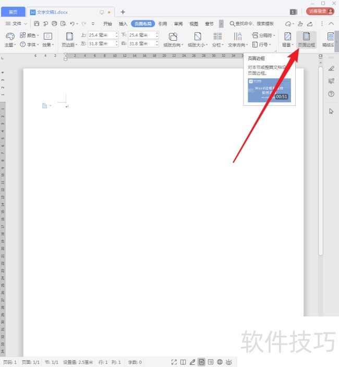Image resolution: width=339 pixels, height=367 pixels.
Task: Open the 分栏 columns menu
Action: (217, 40)
